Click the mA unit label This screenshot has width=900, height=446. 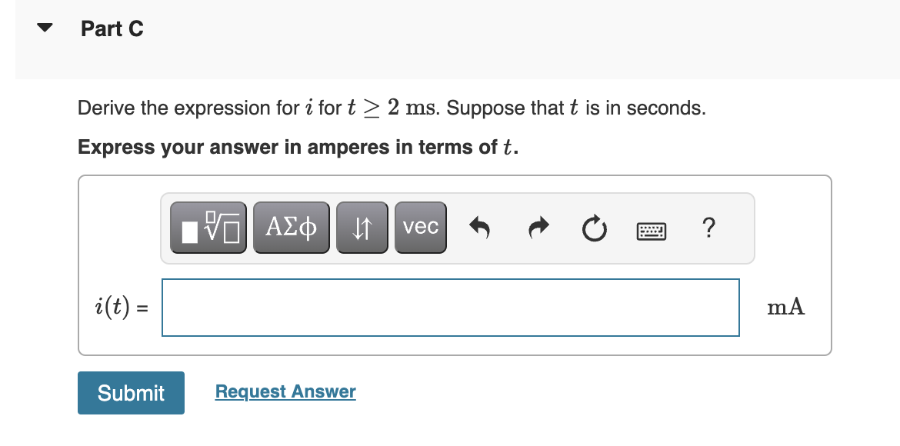tap(785, 307)
